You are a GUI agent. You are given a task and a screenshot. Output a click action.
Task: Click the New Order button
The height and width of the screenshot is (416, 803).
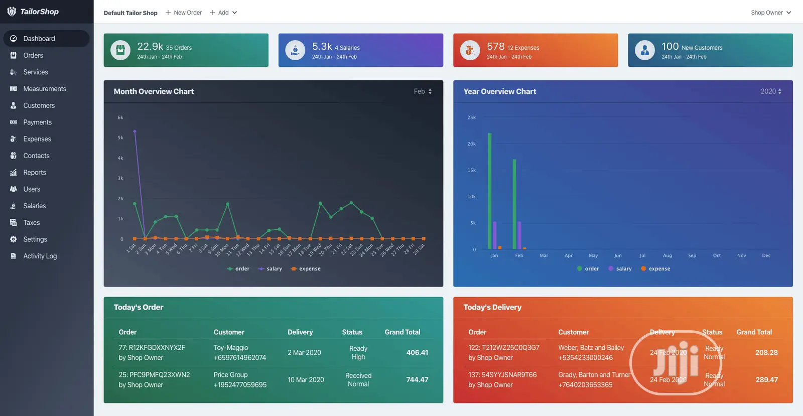pos(184,13)
